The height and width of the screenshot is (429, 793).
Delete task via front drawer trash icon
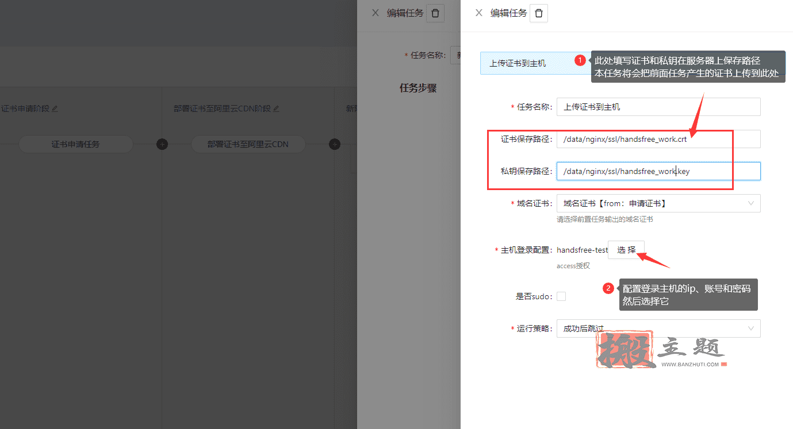(539, 13)
